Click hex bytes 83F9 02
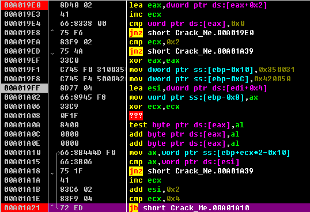Screen dimensions: 310x212 (76, 42)
